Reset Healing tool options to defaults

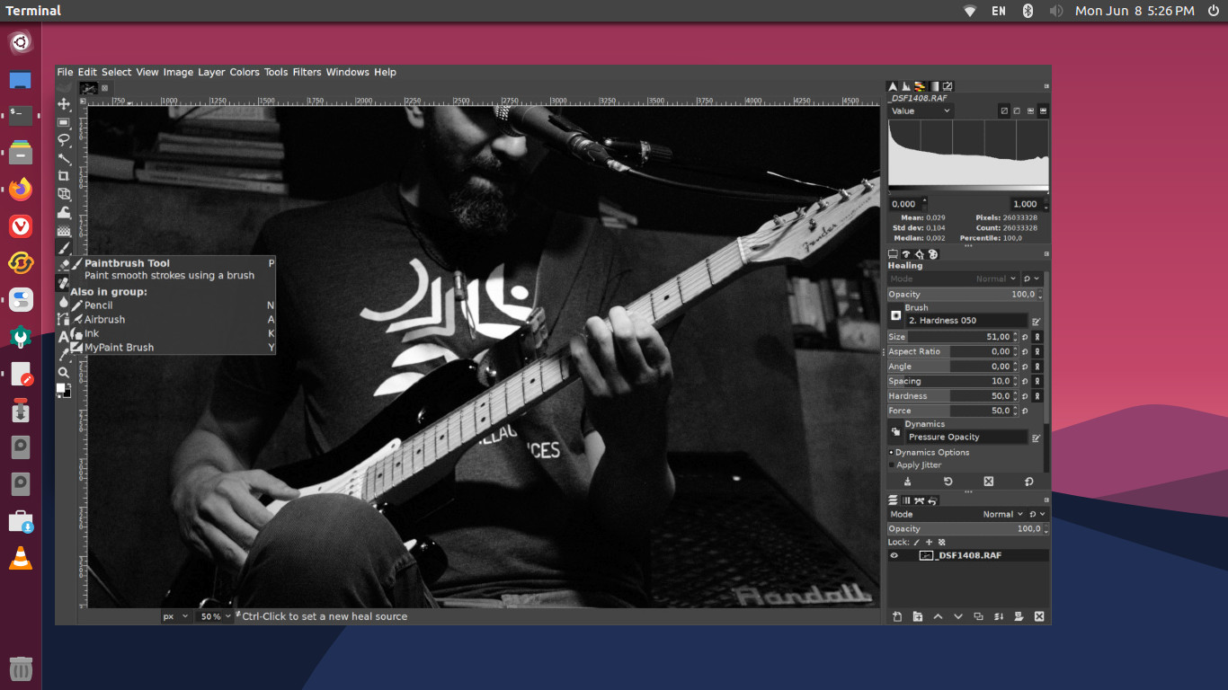1028,482
